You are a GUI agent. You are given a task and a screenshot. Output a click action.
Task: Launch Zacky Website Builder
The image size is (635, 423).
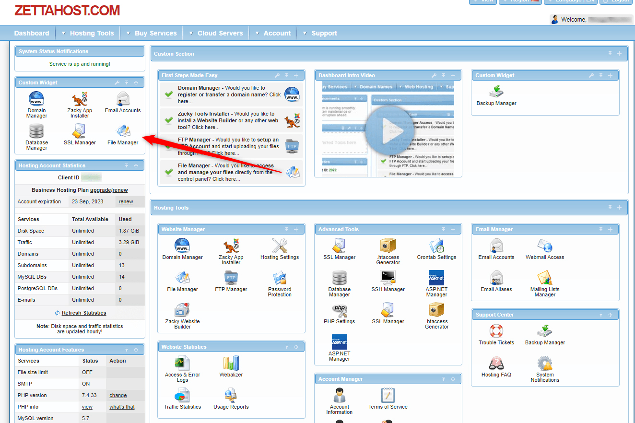click(182, 316)
